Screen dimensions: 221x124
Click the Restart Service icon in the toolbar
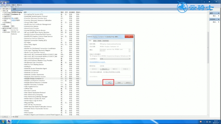coord(19,7)
